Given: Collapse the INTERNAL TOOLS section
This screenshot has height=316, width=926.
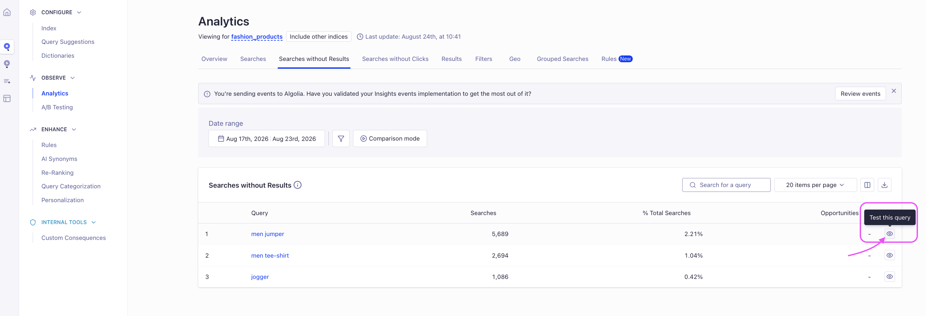Looking at the screenshot, I should click(93, 222).
